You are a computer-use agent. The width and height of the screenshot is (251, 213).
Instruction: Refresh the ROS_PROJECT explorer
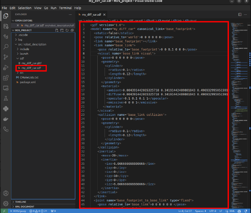tap(67, 30)
